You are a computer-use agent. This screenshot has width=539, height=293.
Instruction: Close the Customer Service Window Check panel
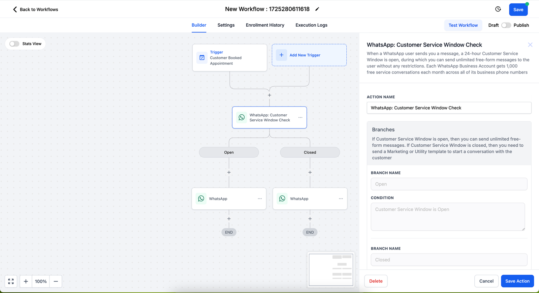pyautogui.click(x=530, y=45)
